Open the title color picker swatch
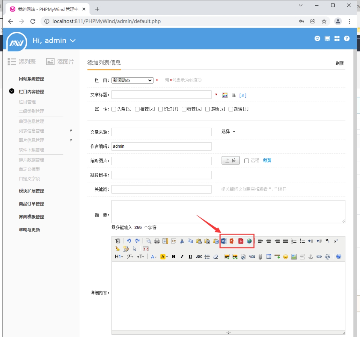This screenshot has width=360, height=337. tap(225, 95)
